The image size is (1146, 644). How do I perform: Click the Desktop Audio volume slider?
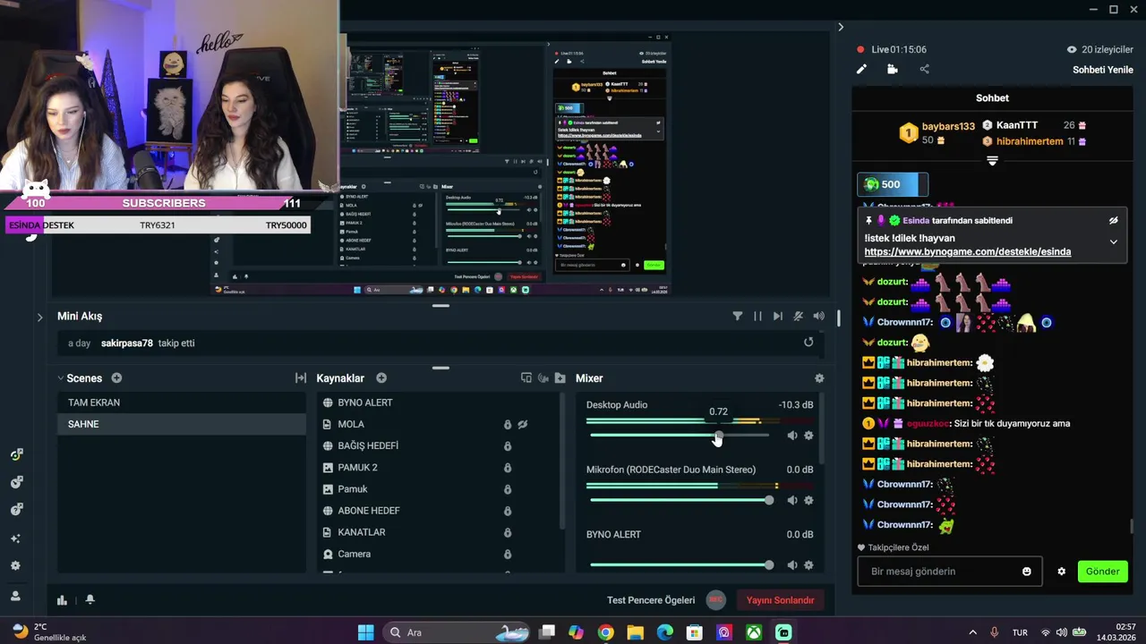(680, 436)
